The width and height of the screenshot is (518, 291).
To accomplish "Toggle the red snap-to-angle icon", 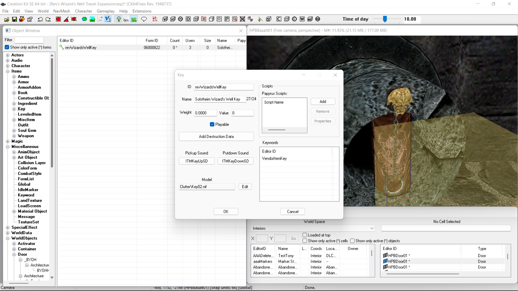I will pos(66,19).
